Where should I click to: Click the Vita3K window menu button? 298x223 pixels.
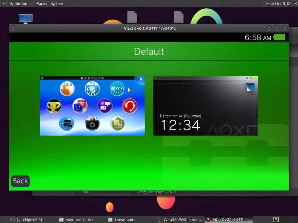(x=13, y=28)
